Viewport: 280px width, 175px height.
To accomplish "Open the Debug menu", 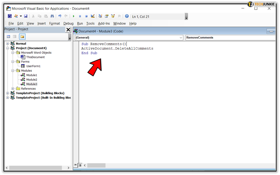I will click(x=68, y=23).
